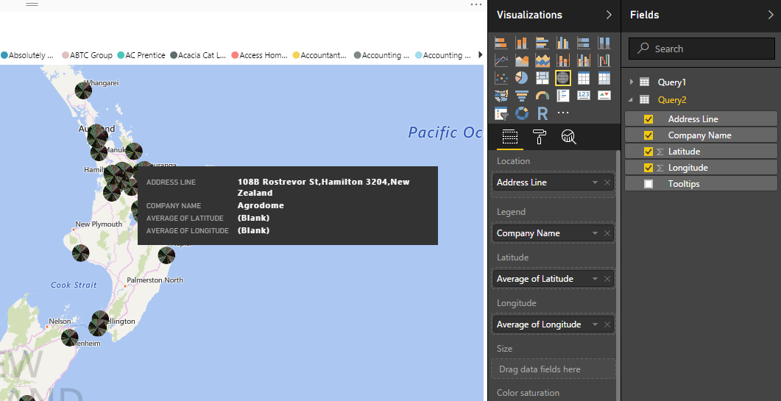Screen dimensions: 781x401
Task: Remove Average of Latitude field
Action: tap(607, 279)
